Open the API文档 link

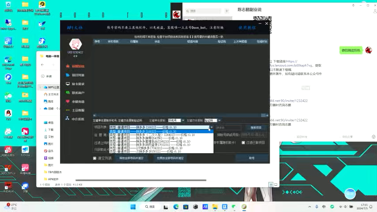click(75, 28)
